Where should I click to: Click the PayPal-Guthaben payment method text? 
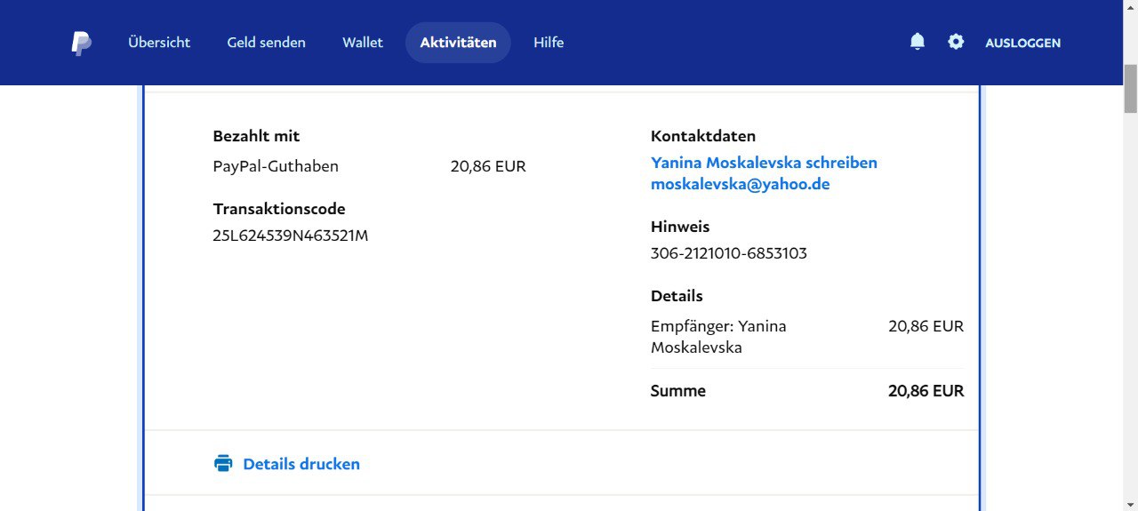276,166
